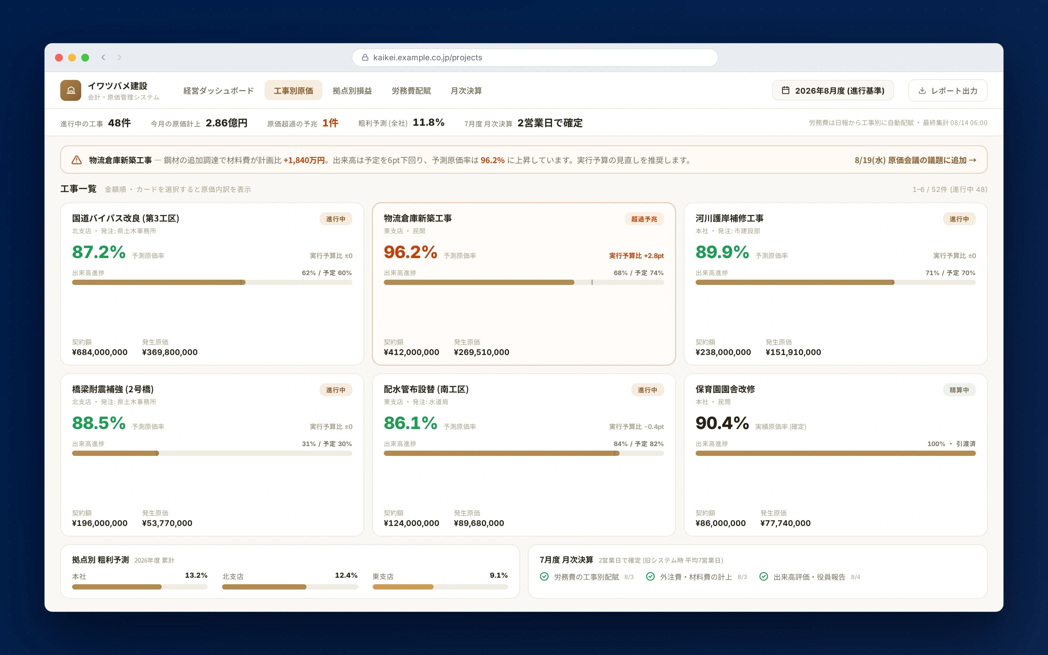Click the 1–6 / 52件 (進行中 48) counter
Image resolution: width=1048 pixels, height=655 pixels.
[950, 189]
